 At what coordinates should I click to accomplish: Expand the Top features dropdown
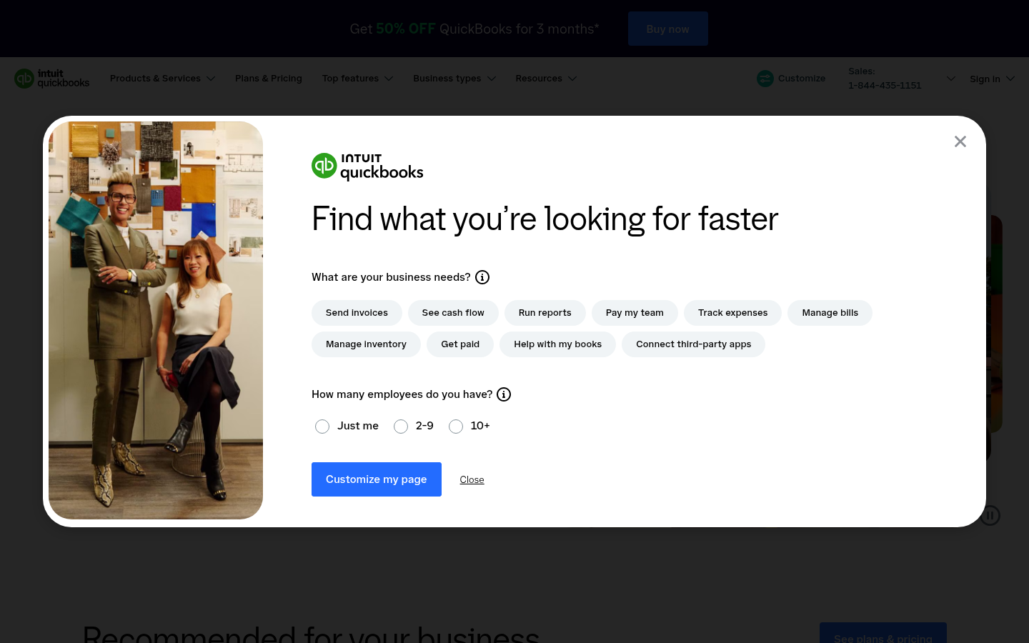357,79
